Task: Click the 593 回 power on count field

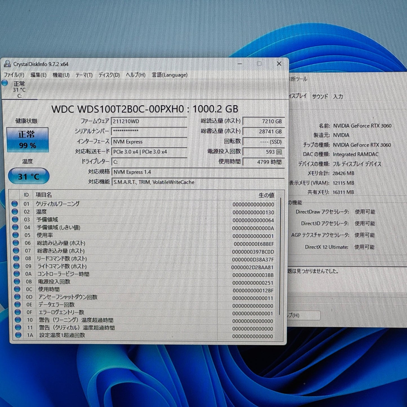Action: [263, 152]
